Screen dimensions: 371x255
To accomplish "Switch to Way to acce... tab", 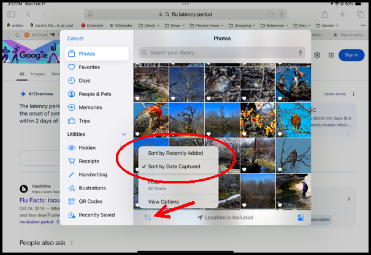I will click(x=350, y=35).
